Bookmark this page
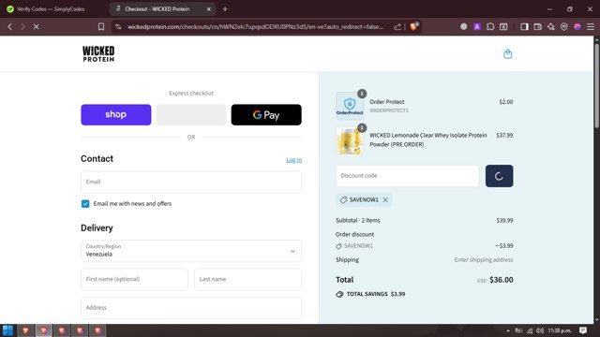Image resolution: width=600 pixels, height=337 pixels. (101, 27)
